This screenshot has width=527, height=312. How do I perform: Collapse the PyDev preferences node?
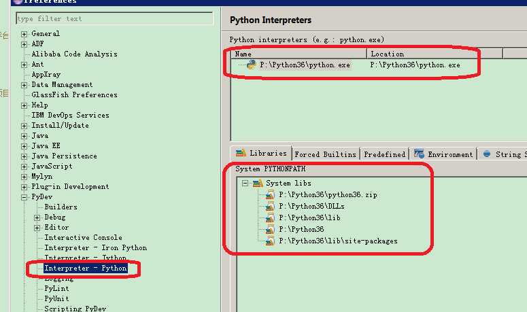(x=24, y=197)
